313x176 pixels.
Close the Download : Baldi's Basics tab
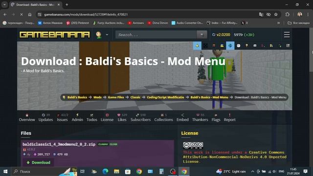[59, 4]
